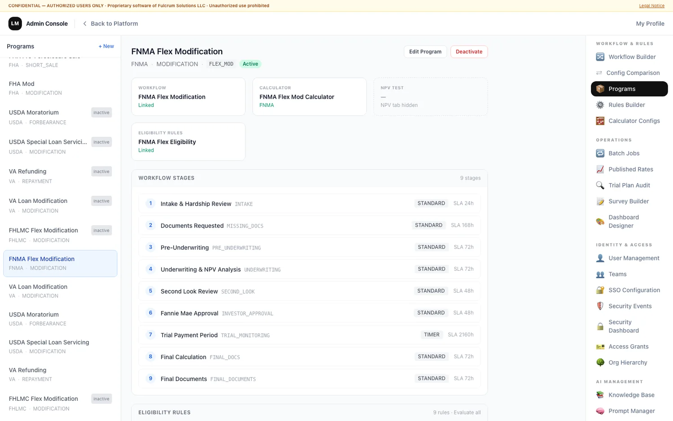
Task: Open Workflow Builder icon in sidebar
Action: tap(600, 57)
